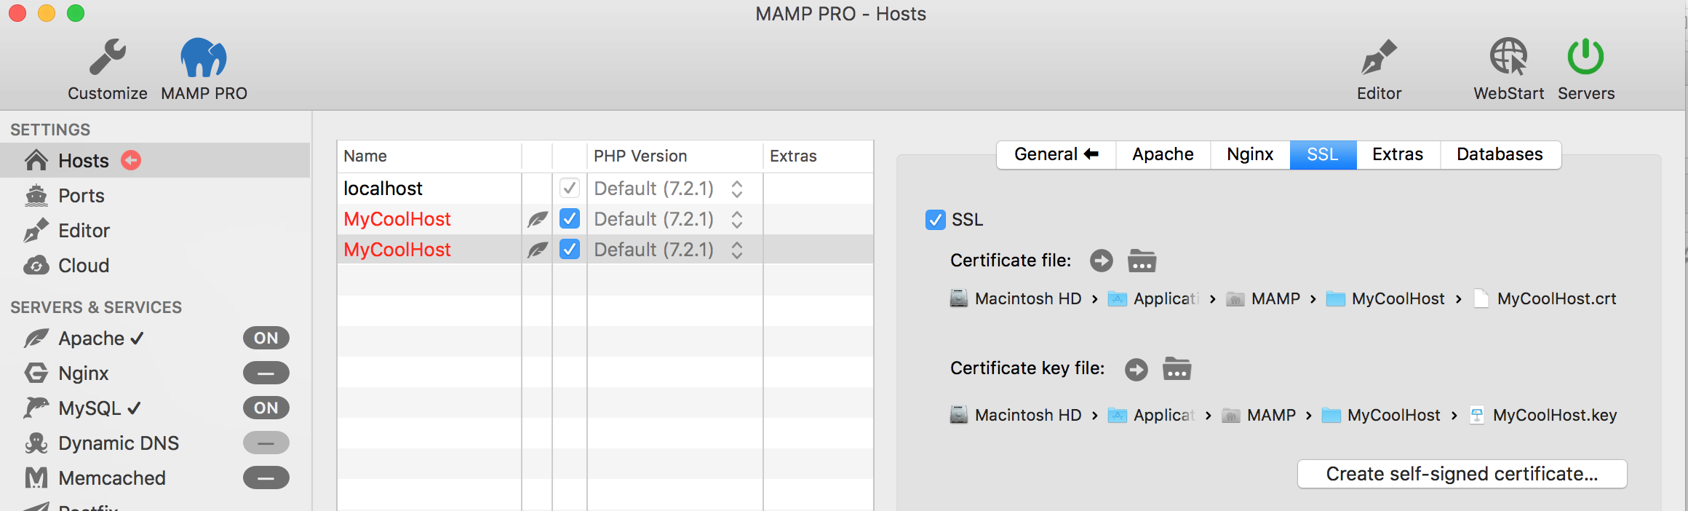The width and height of the screenshot is (1688, 511).
Task: Click the MAMP folder in the certificate file path
Action: tap(1263, 298)
